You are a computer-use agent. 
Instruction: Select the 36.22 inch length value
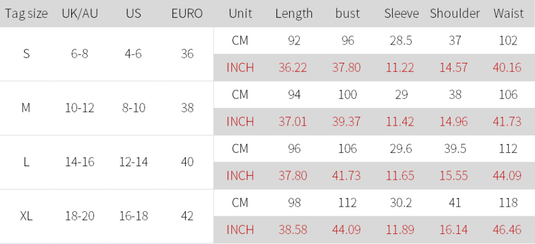point(294,68)
